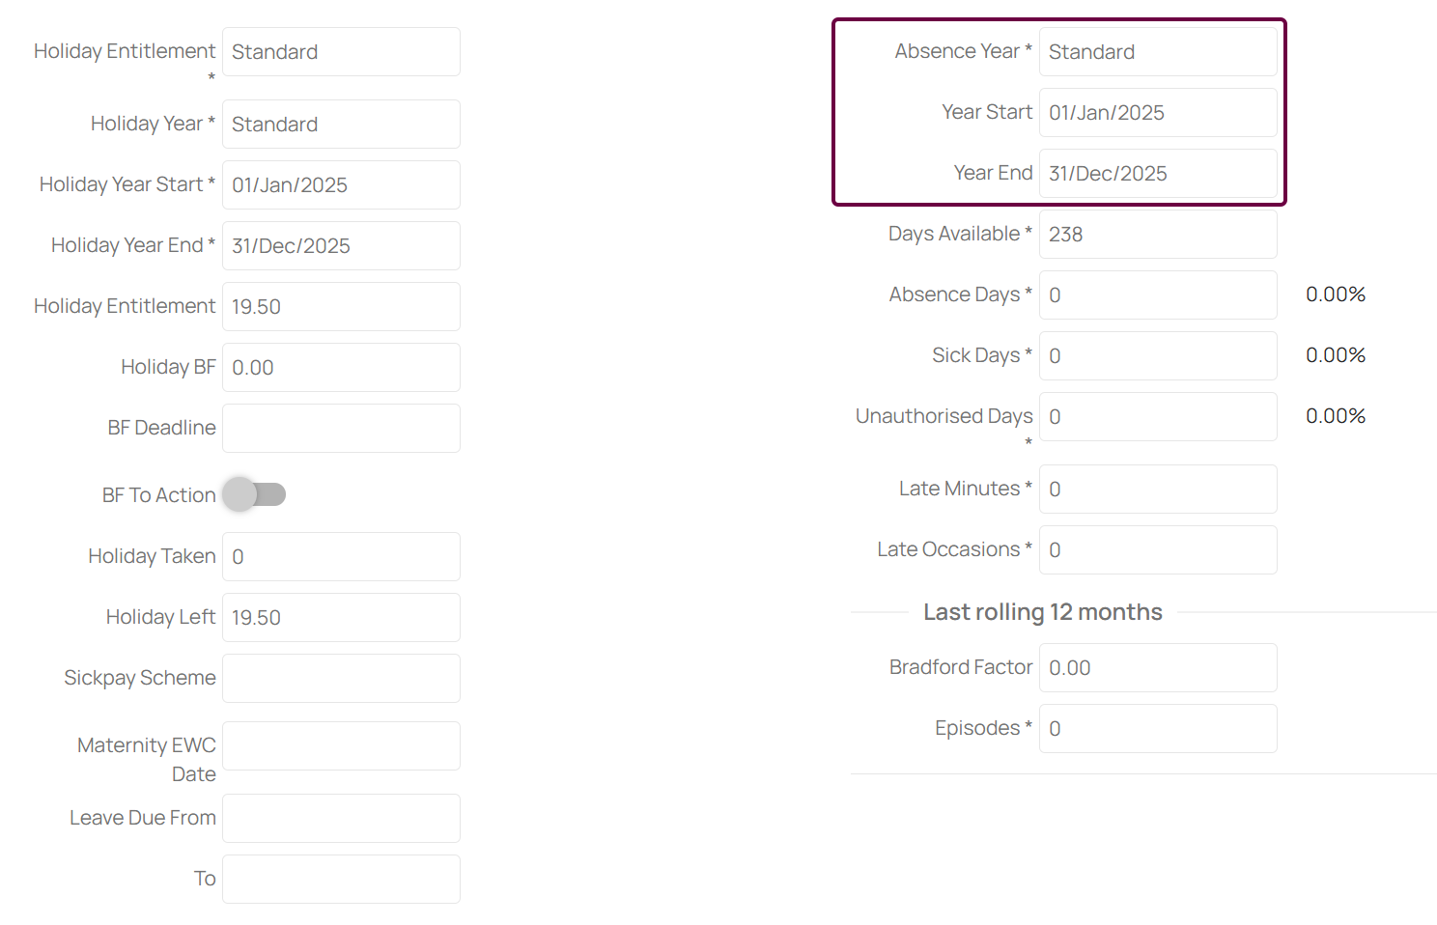Click the Bradford Factor field
The image size is (1437, 925).
[1158, 668]
